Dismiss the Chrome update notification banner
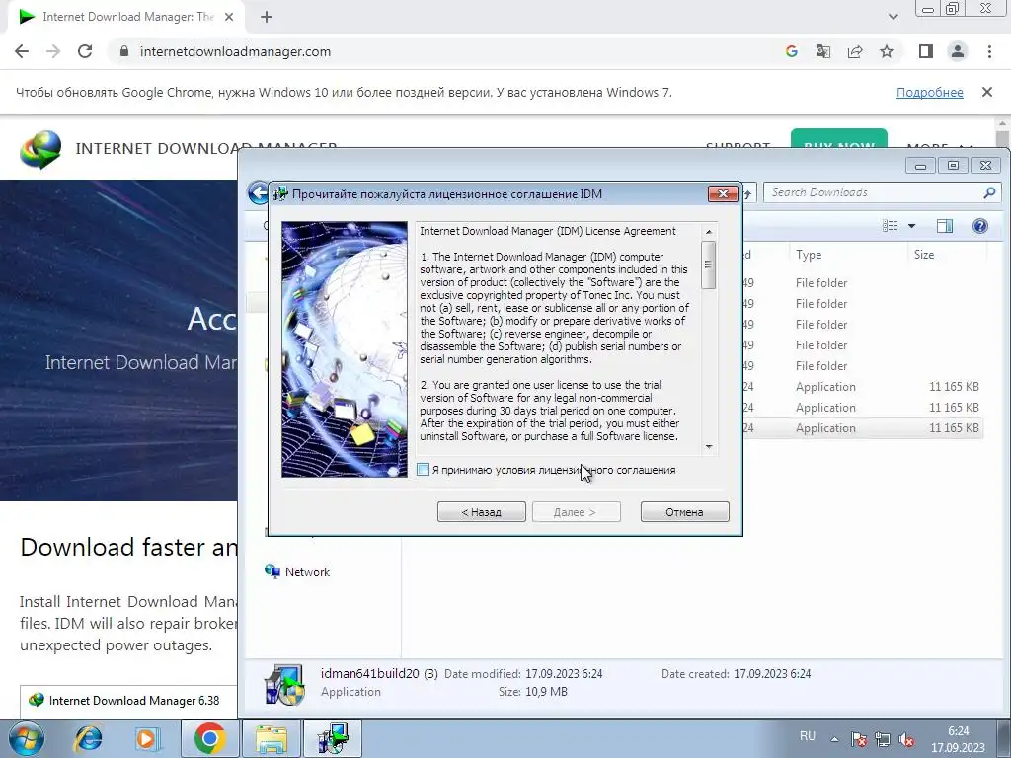Image resolution: width=1011 pixels, height=758 pixels. (986, 92)
